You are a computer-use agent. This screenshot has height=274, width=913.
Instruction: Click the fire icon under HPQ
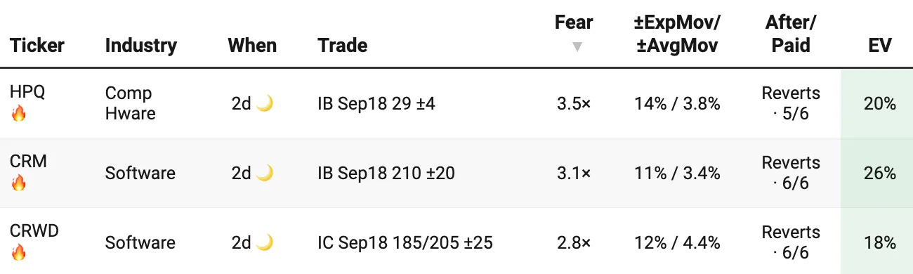coord(18,114)
